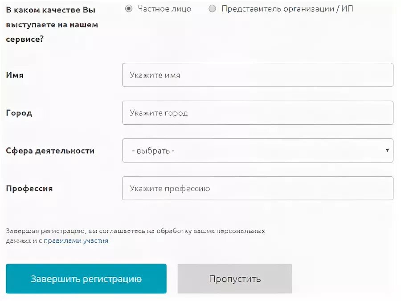Click the "Имя" field label

15,75
